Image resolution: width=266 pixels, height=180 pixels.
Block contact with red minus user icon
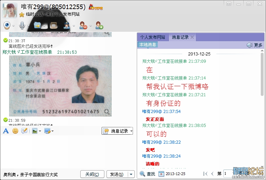click(x=83, y=25)
